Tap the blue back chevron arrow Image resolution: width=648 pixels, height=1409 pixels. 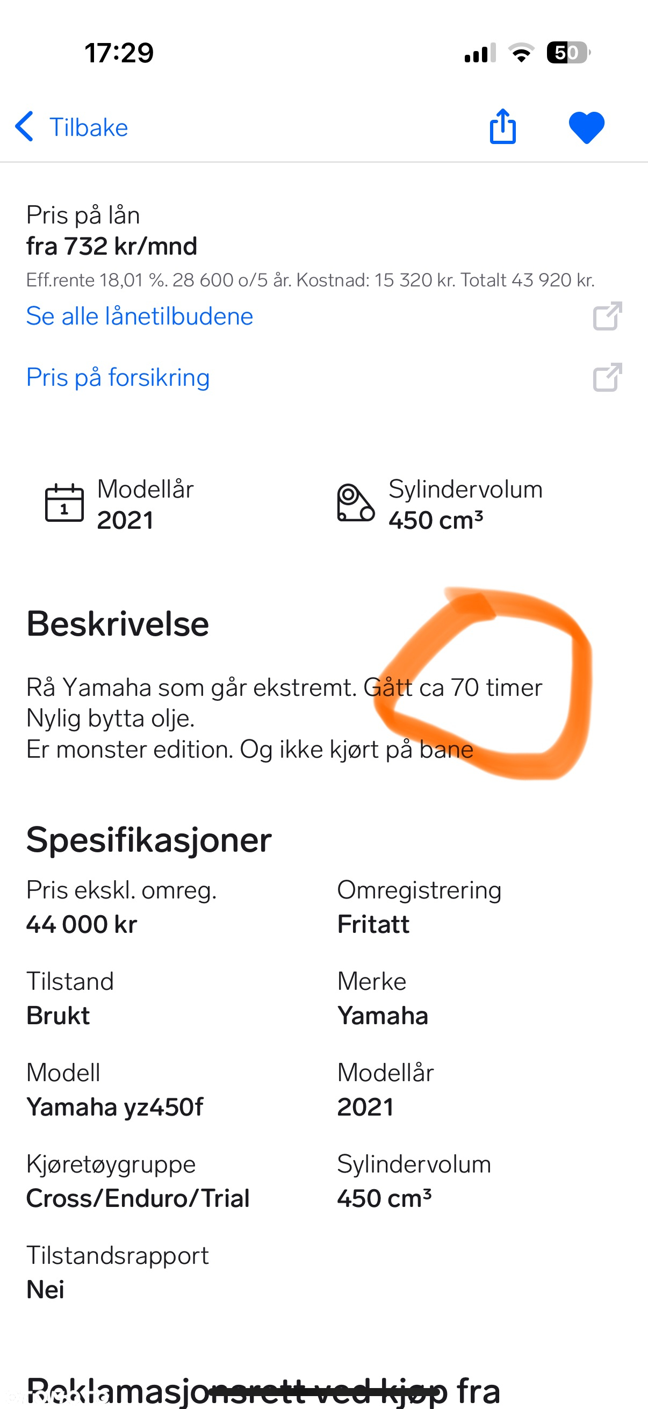tap(24, 127)
